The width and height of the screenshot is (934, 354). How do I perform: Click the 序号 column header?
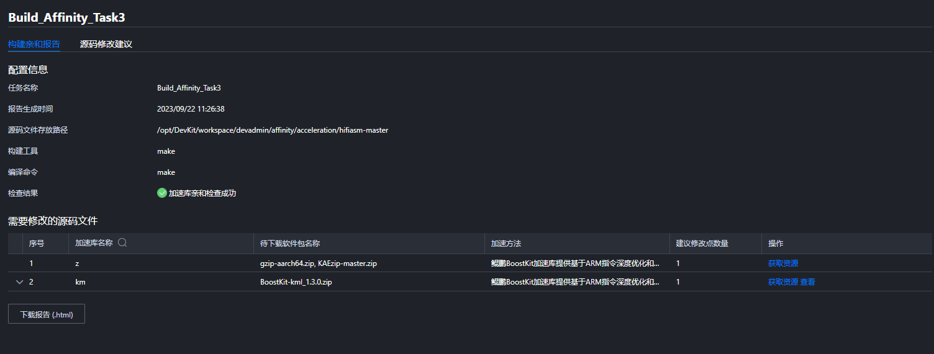pyautogui.click(x=37, y=244)
